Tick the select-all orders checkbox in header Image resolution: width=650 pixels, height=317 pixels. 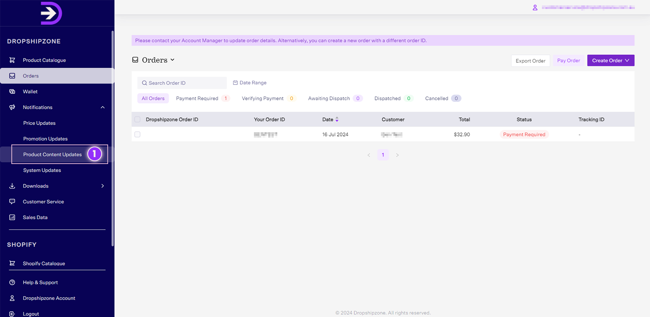(x=137, y=119)
